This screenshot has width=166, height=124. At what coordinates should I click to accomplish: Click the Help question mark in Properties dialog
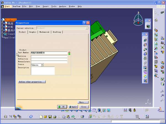point(84,23)
